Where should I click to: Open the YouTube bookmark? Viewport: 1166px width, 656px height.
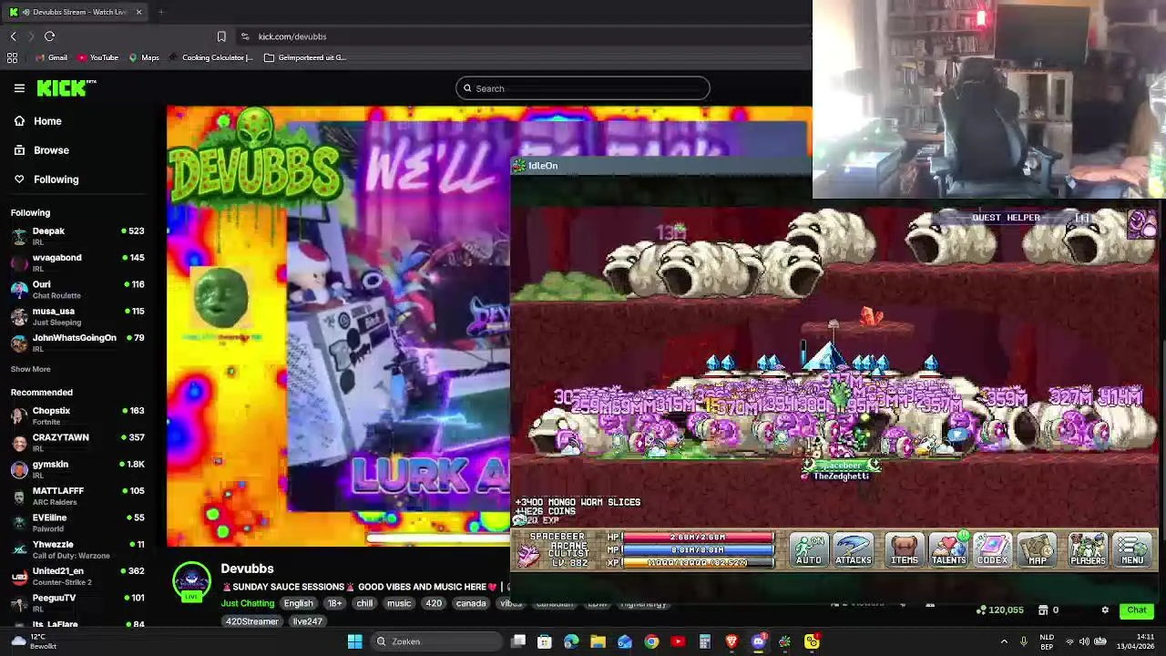(x=98, y=57)
